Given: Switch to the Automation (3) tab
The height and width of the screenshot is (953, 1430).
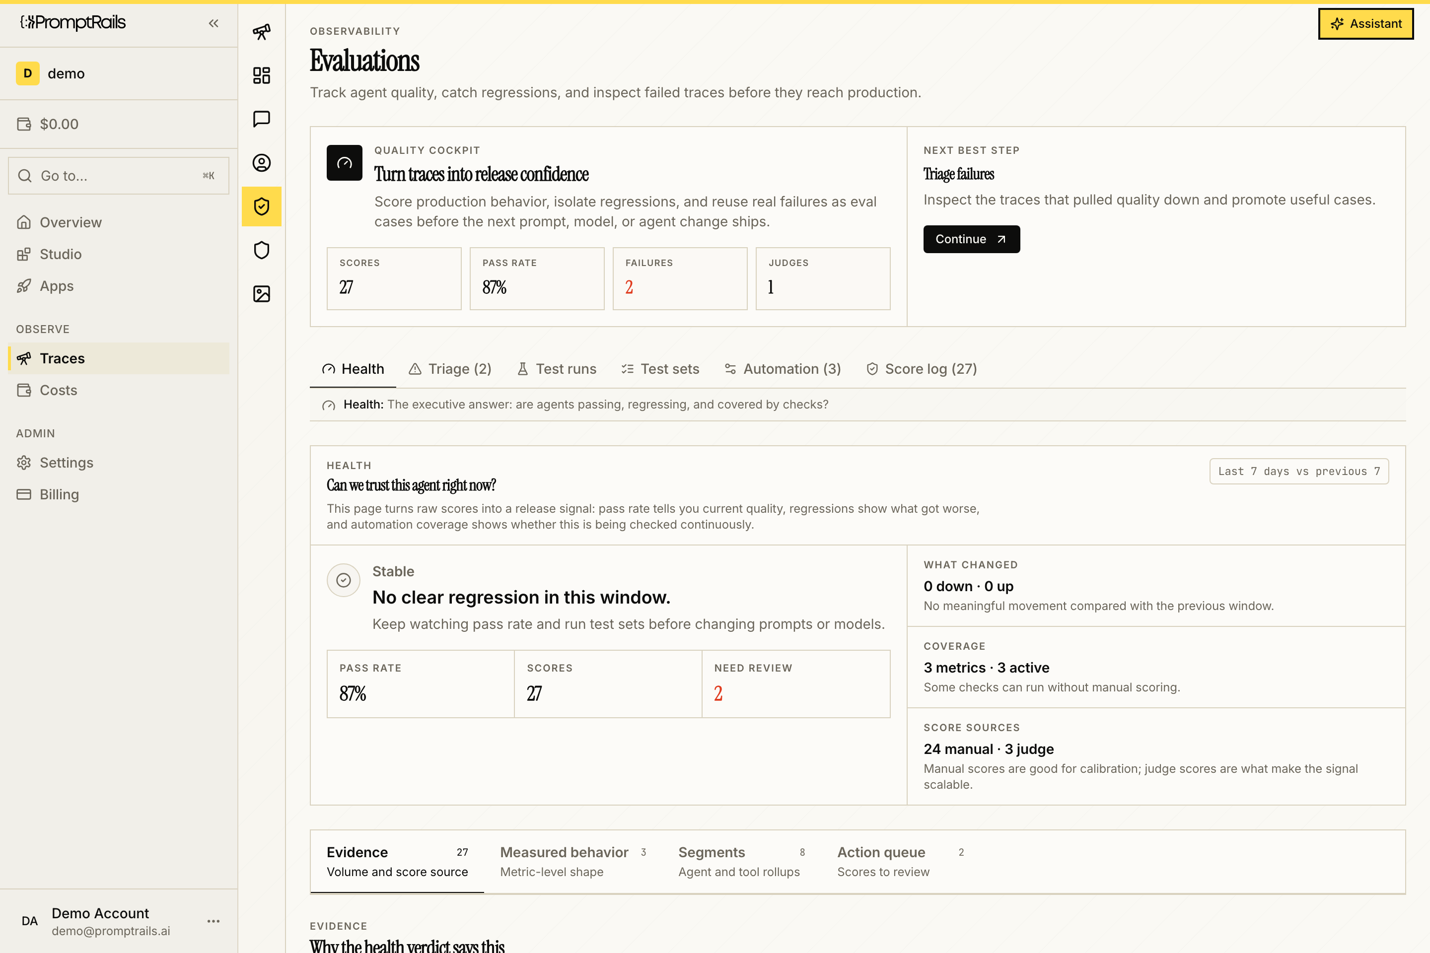Looking at the screenshot, I should click(783, 369).
